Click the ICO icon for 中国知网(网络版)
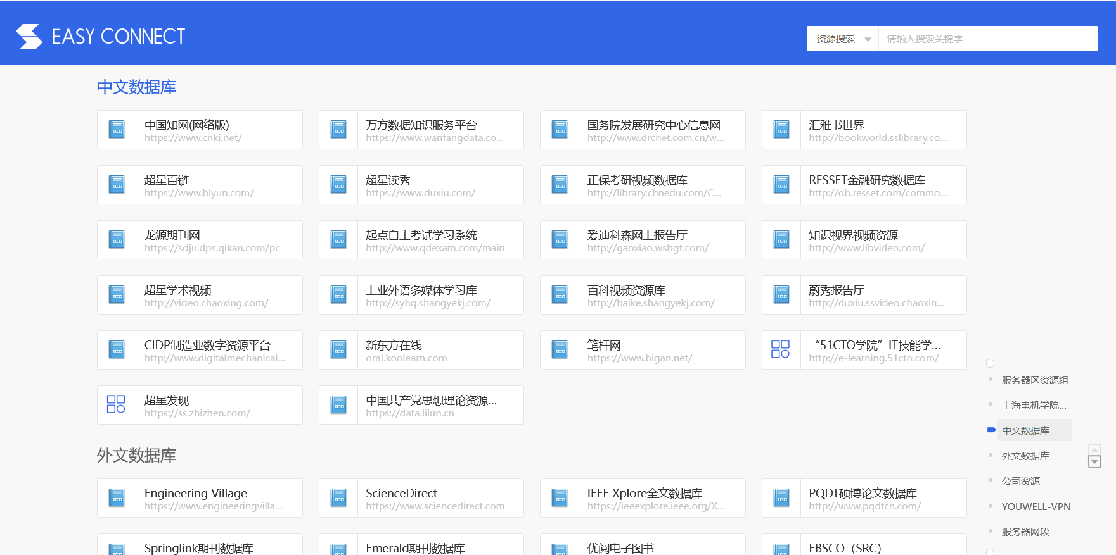Screen dimensions: 1116x555 [117, 130]
